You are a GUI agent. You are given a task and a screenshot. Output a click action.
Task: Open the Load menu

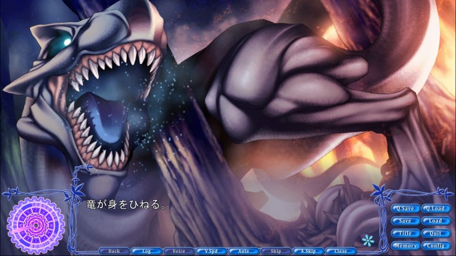coord(435,221)
